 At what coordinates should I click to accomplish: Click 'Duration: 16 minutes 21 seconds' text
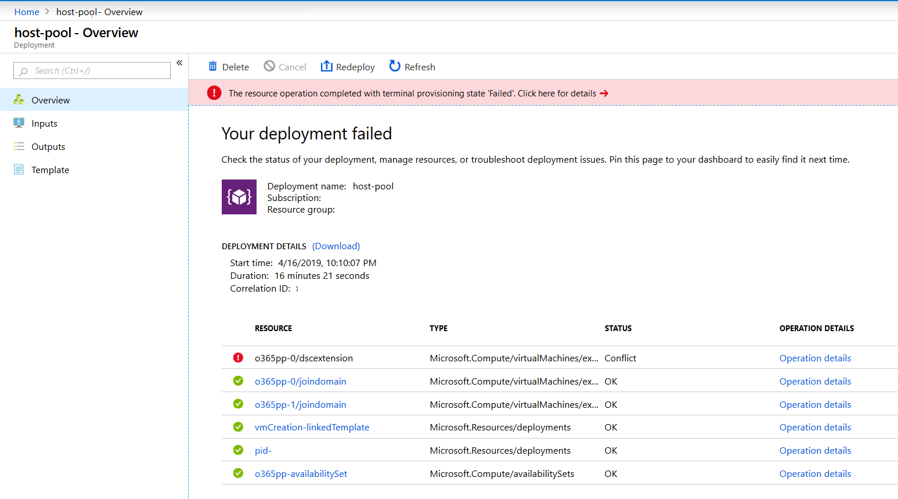coord(300,275)
